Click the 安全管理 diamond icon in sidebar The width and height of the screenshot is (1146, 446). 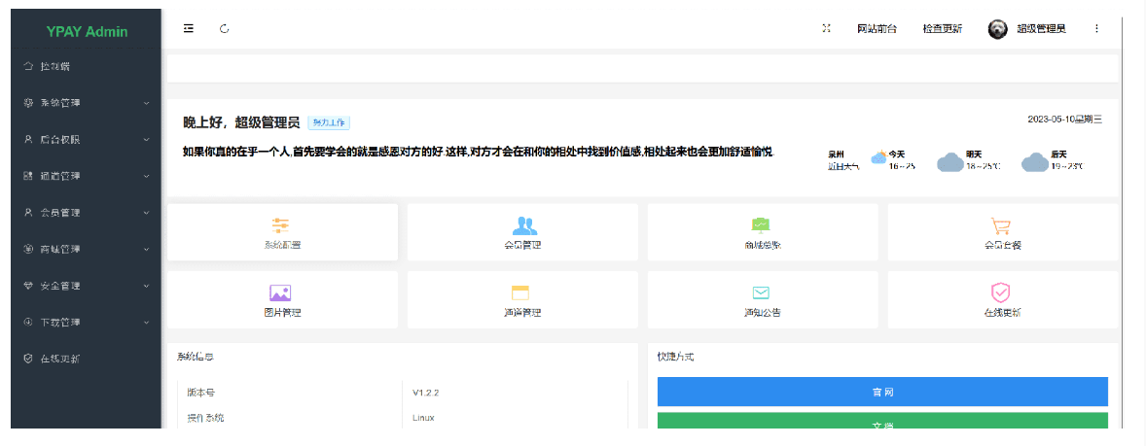[28, 286]
